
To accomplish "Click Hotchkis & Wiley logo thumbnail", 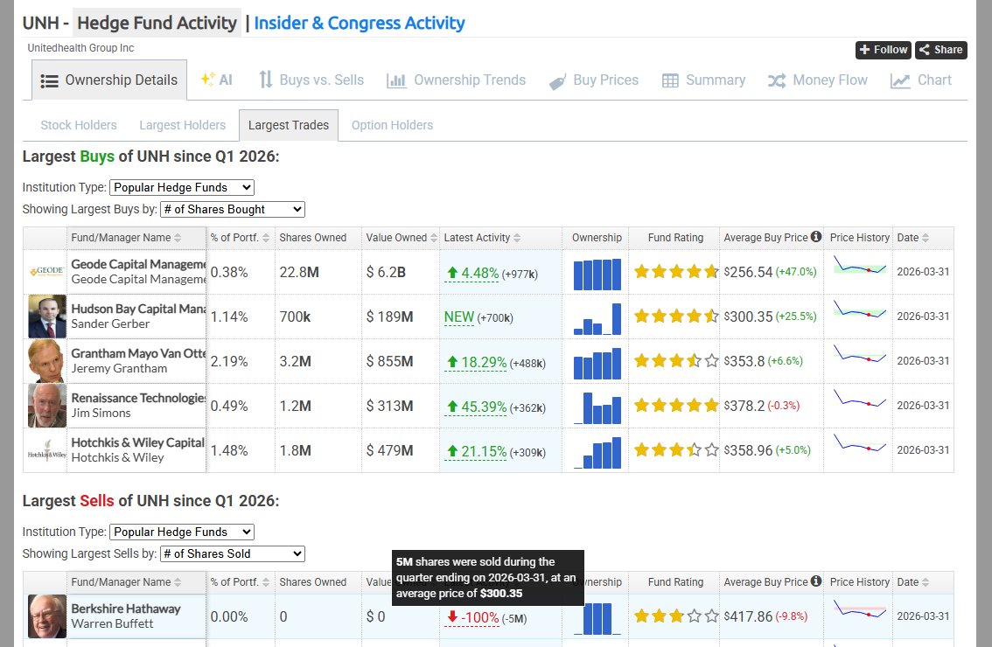I will (47, 450).
